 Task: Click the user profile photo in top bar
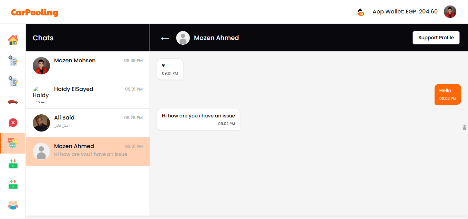coord(450,12)
